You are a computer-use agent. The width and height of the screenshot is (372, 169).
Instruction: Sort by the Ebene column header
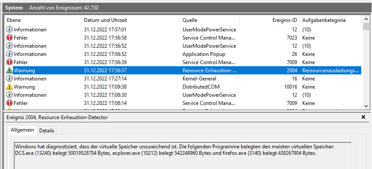point(43,20)
